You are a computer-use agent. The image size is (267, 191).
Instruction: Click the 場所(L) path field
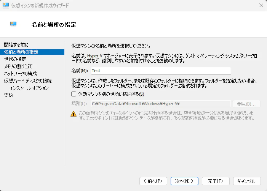coord(161,104)
